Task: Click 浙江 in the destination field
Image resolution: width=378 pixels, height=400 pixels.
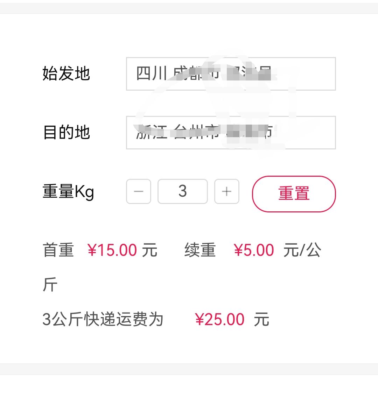Action: (152, 132)
